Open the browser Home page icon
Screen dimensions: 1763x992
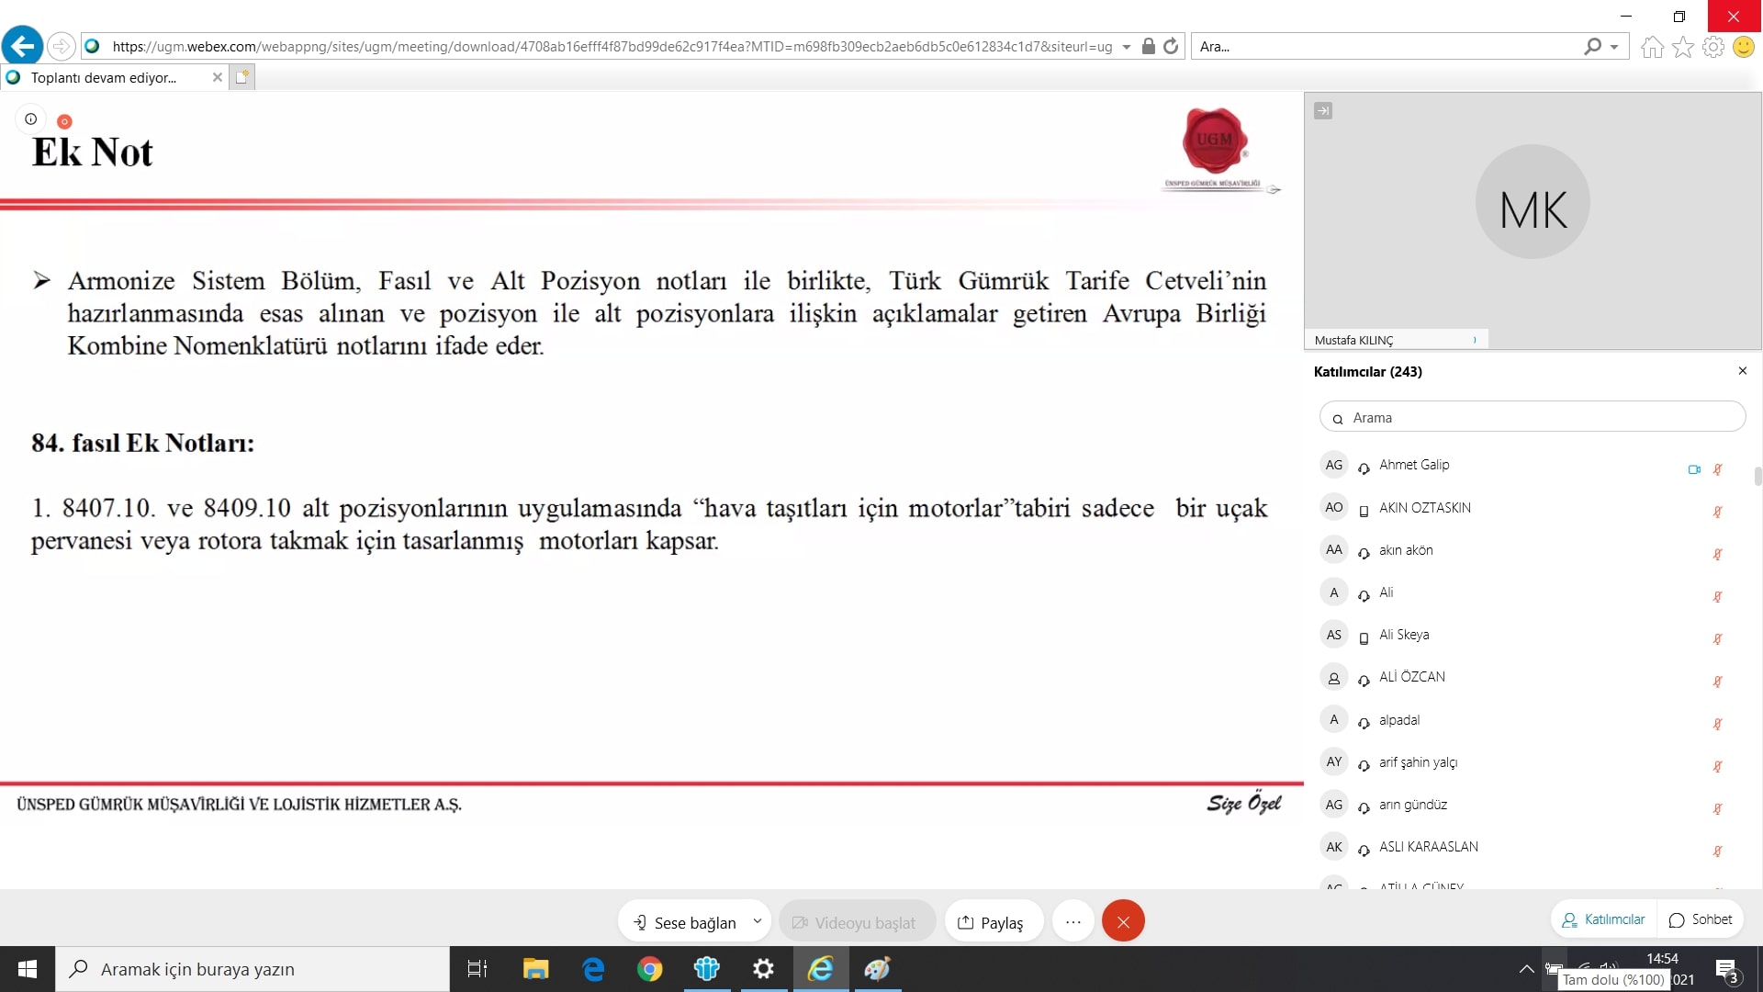click(x=1652, y=47)
